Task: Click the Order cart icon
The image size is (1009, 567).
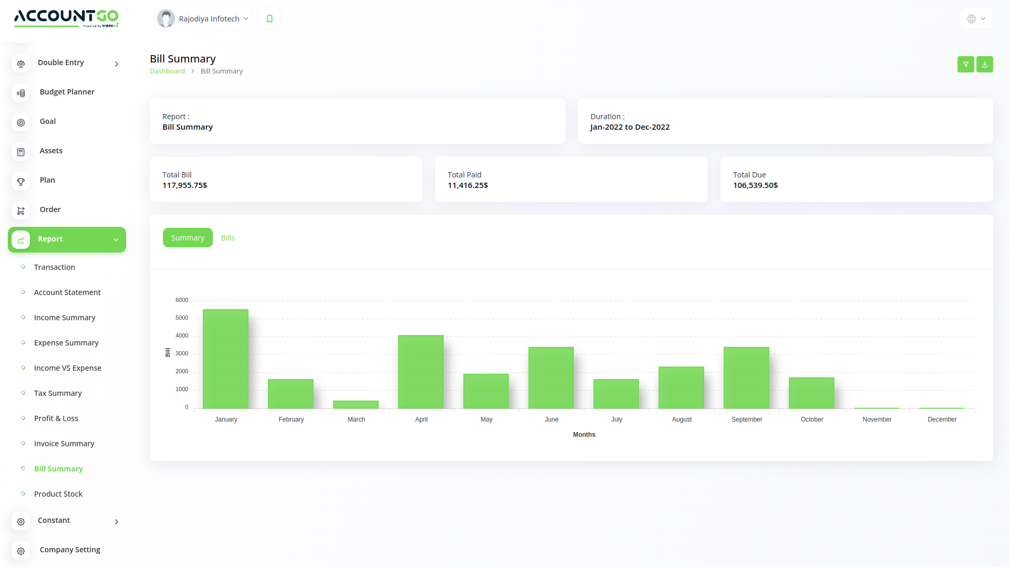Action: pos(21,211)
